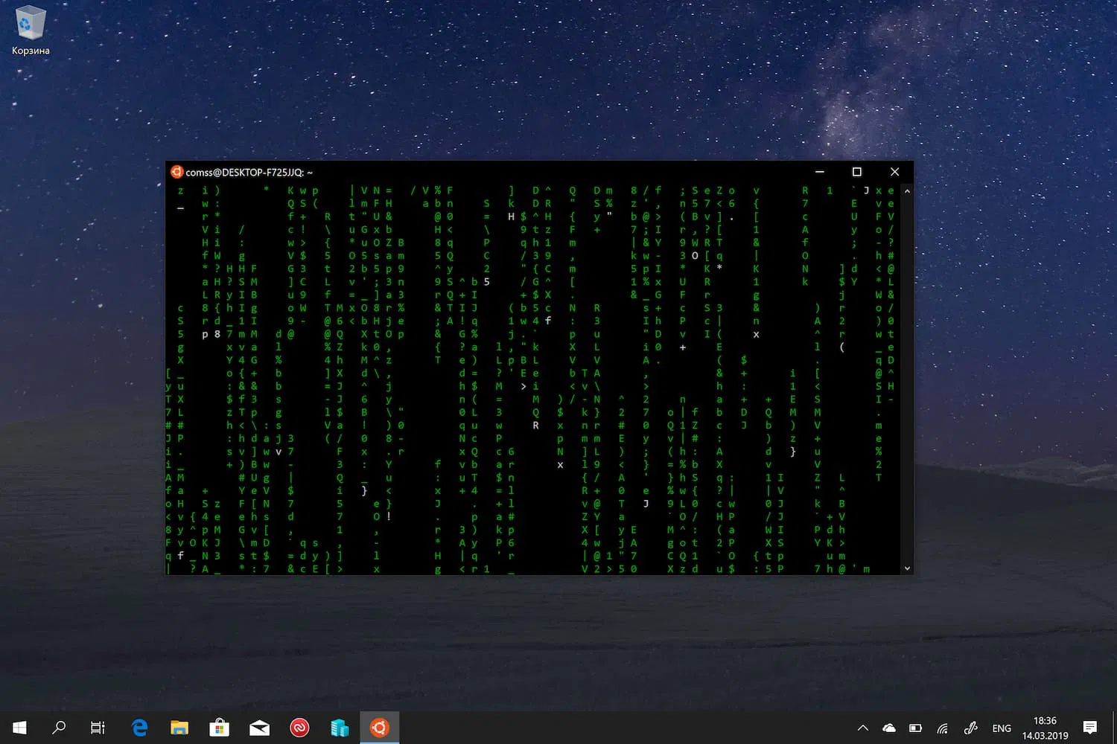Open the Корзина recycle bin
The image size is (1117, 744).
pos(30,22)
